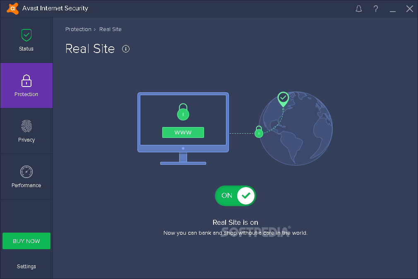This screenshot has height=279, width=418.
Task: Click the Avast logo in the title bar
Action: (12, 9)
